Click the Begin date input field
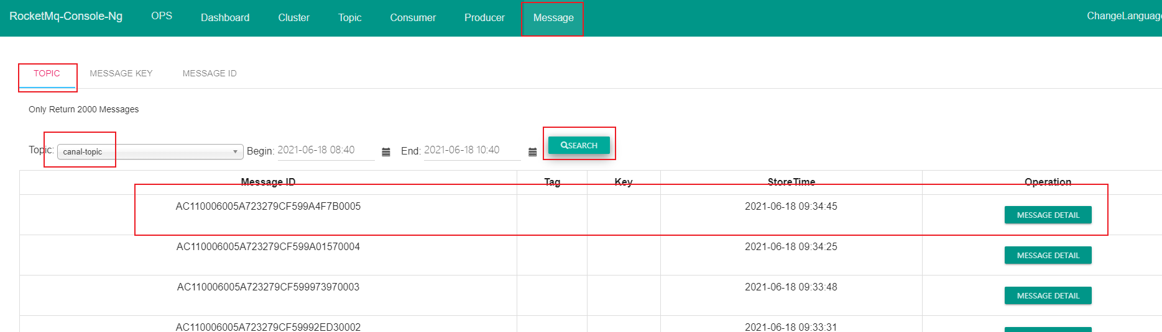Image resolution: width=1162 pixels, height=332 pixels. [x=326, y=150]
